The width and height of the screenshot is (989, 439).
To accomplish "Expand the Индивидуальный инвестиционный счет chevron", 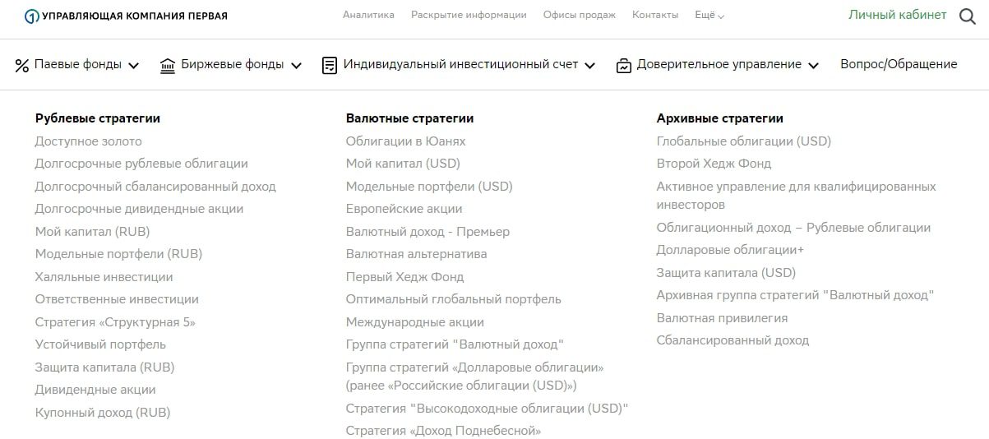I will click(589, 66).
